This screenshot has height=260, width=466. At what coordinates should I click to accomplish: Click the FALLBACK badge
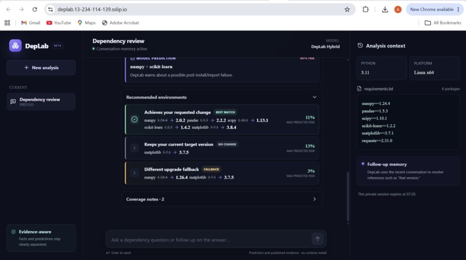[211, 169]
